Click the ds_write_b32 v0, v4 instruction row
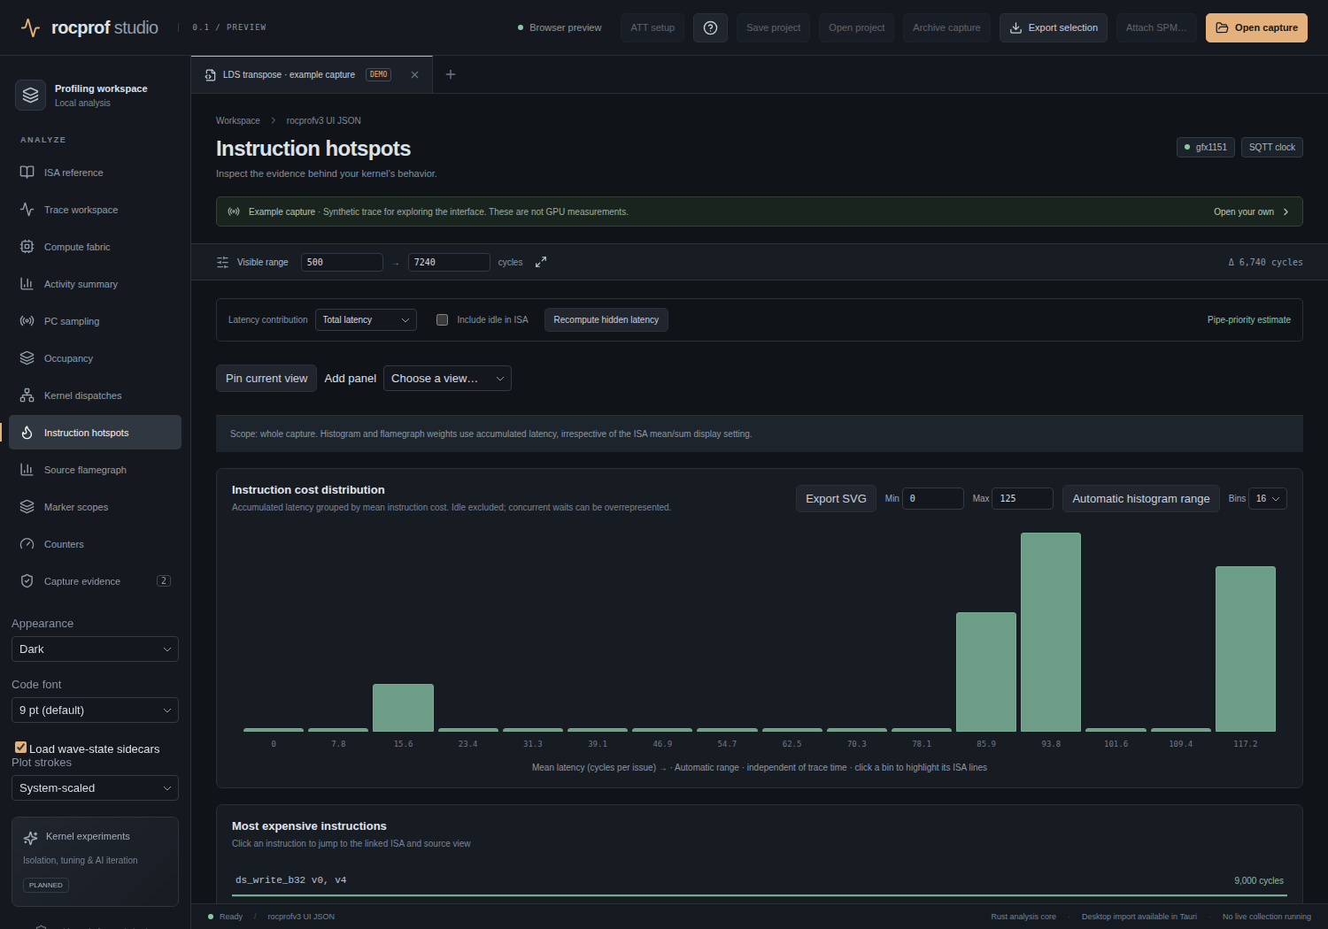1328x929 pixels. click(760, 880)
